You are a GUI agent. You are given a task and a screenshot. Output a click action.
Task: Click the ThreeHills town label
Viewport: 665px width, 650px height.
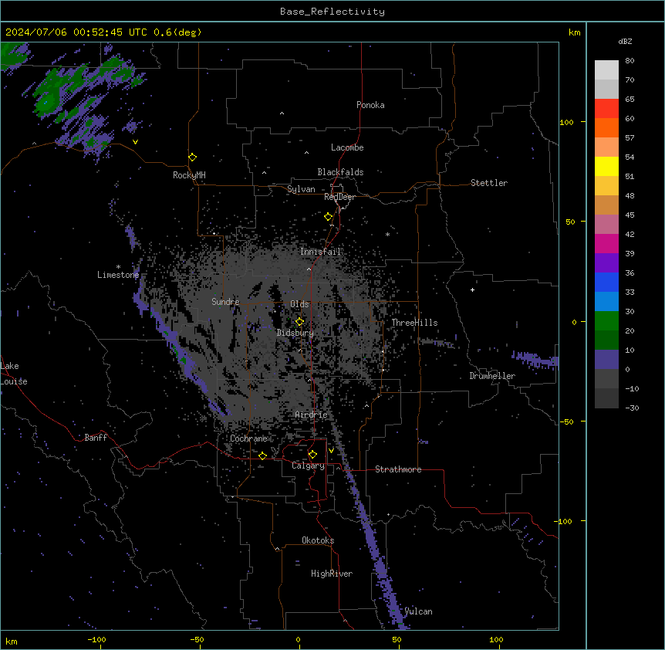pos(414,323)
